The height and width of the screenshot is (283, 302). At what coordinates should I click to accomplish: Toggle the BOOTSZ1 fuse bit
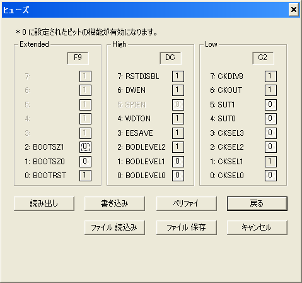[85, 147]
